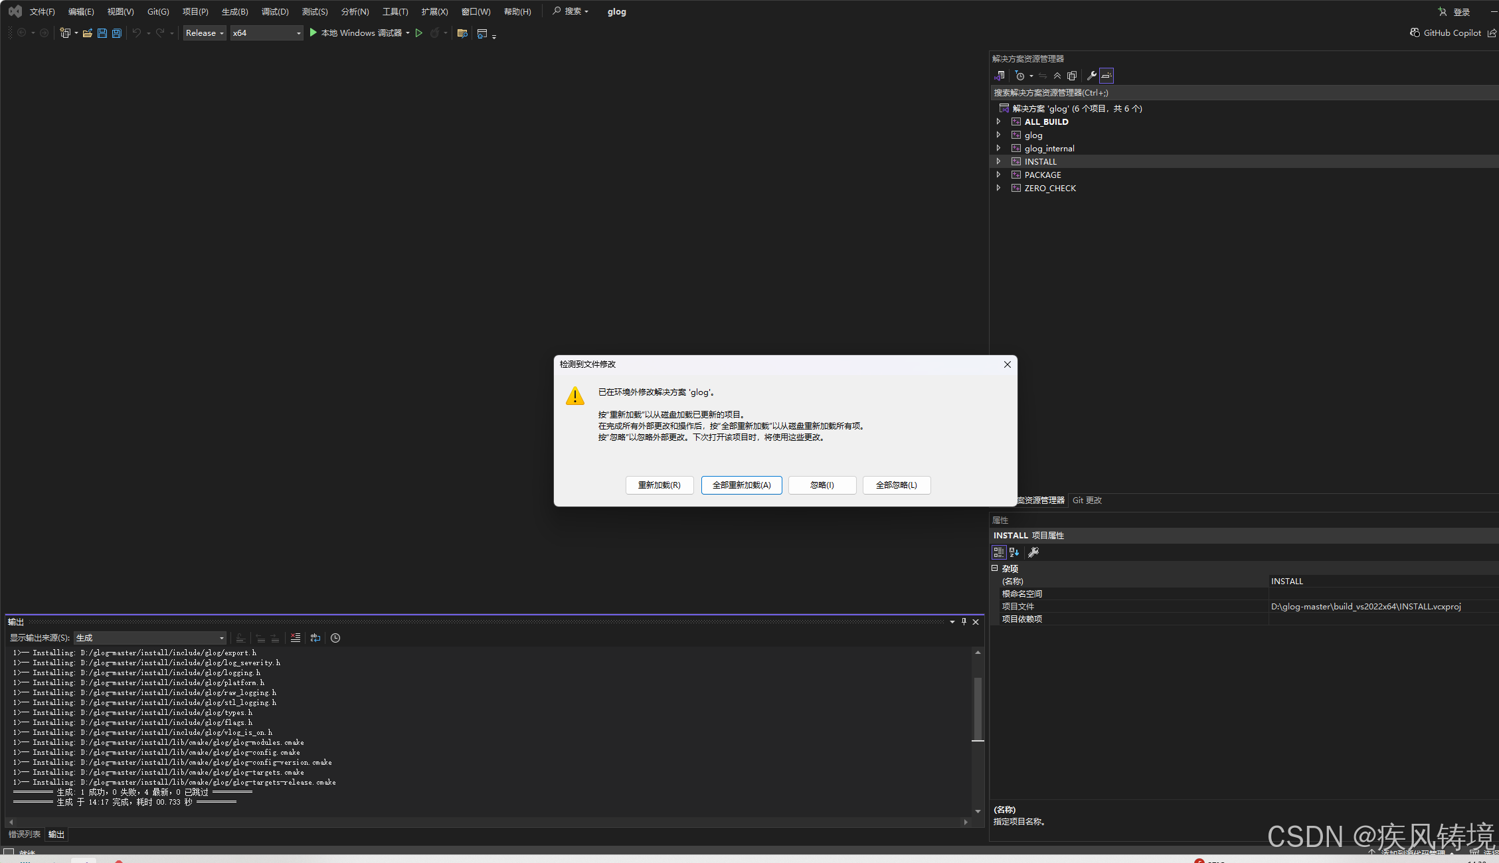Toggle Preview Selected Items in Solution Explorer
Viewport: 1499px width, 863px height.
tap(1106, 76)
